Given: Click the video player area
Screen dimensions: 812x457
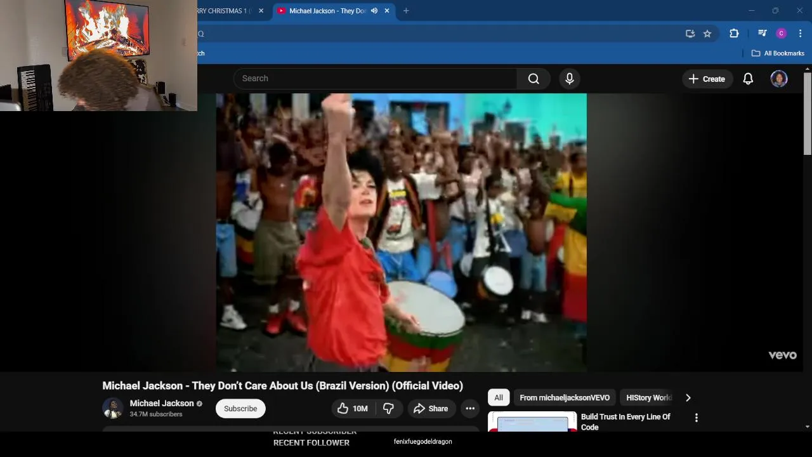Looking at the screenshot, I should pyautogui.click(x=401, y=232).
